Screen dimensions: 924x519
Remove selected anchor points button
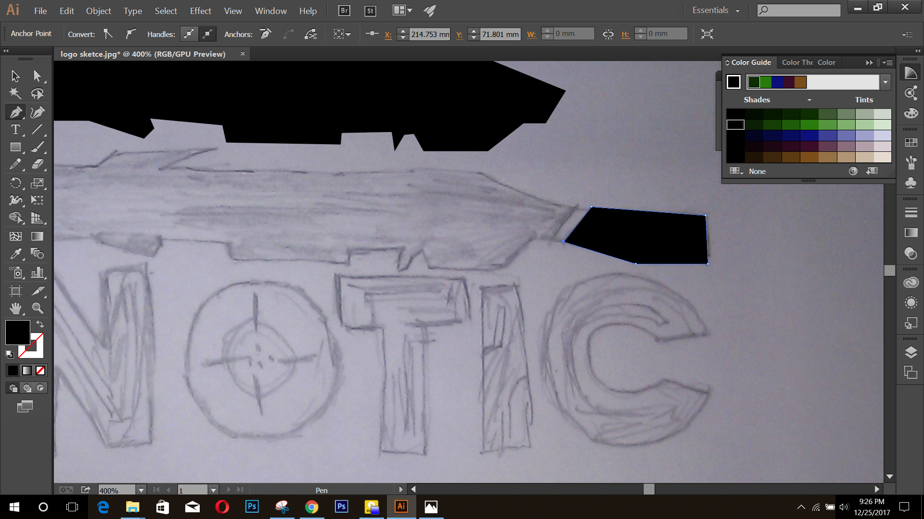[x=266, y=34]
